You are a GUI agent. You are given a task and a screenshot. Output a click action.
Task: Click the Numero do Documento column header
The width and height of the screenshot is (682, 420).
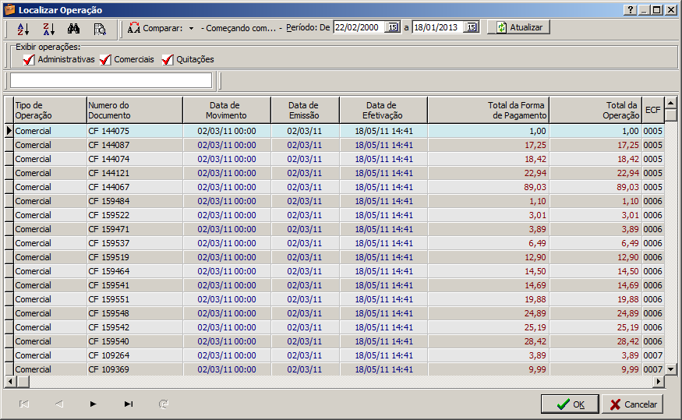coord(134,110)
